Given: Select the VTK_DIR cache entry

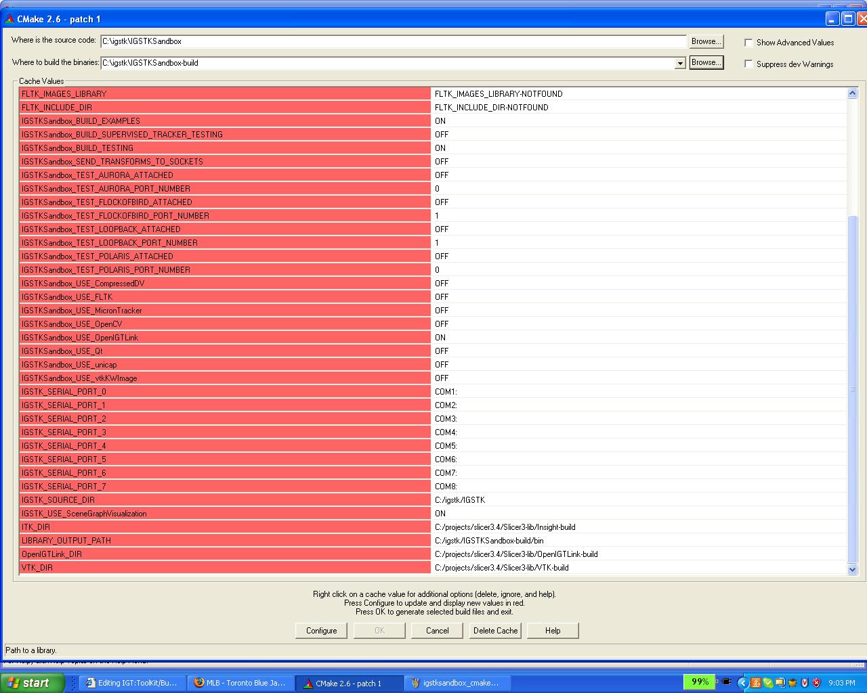Looking at the screenshot, I should click(x=37, y=568).
